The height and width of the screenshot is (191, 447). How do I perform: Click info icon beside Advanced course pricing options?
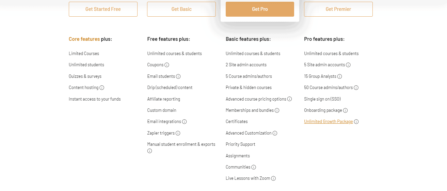[289, 99]
